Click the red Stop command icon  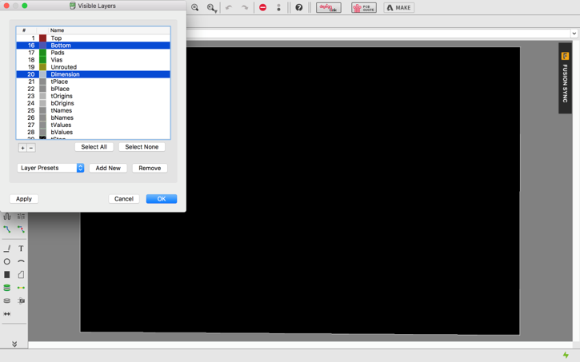[262, 7]
